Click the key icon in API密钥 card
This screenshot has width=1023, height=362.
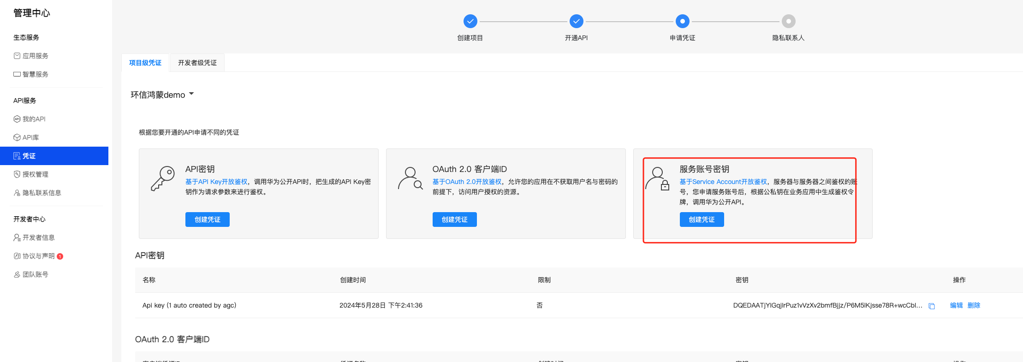click(x=162, y=178)
